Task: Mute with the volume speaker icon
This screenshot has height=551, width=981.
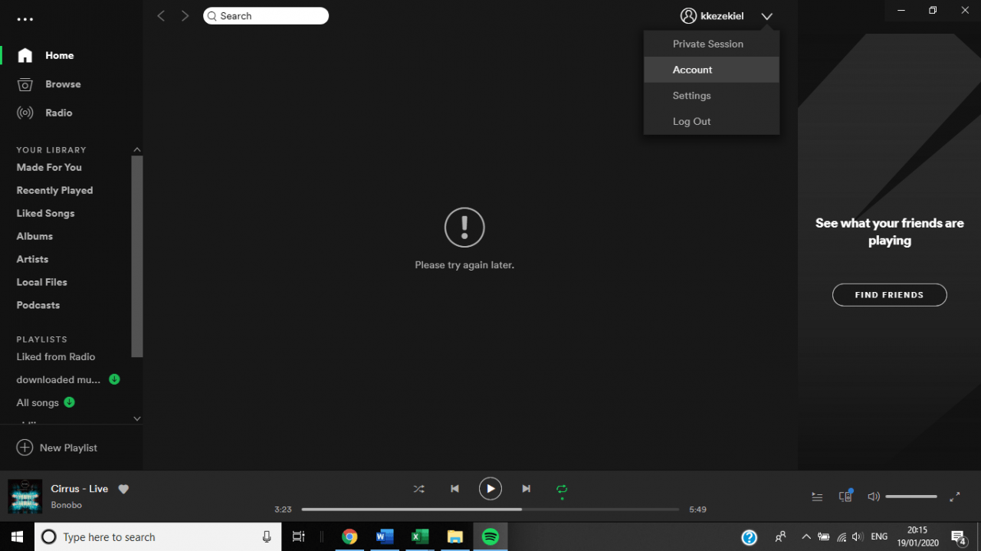Action: coord(873,497)
